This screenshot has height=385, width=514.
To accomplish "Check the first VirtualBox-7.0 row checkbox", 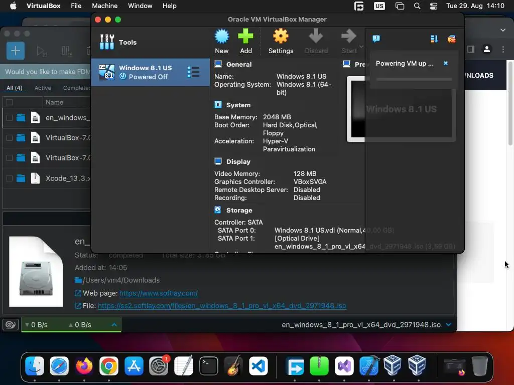I will point(10,138).
